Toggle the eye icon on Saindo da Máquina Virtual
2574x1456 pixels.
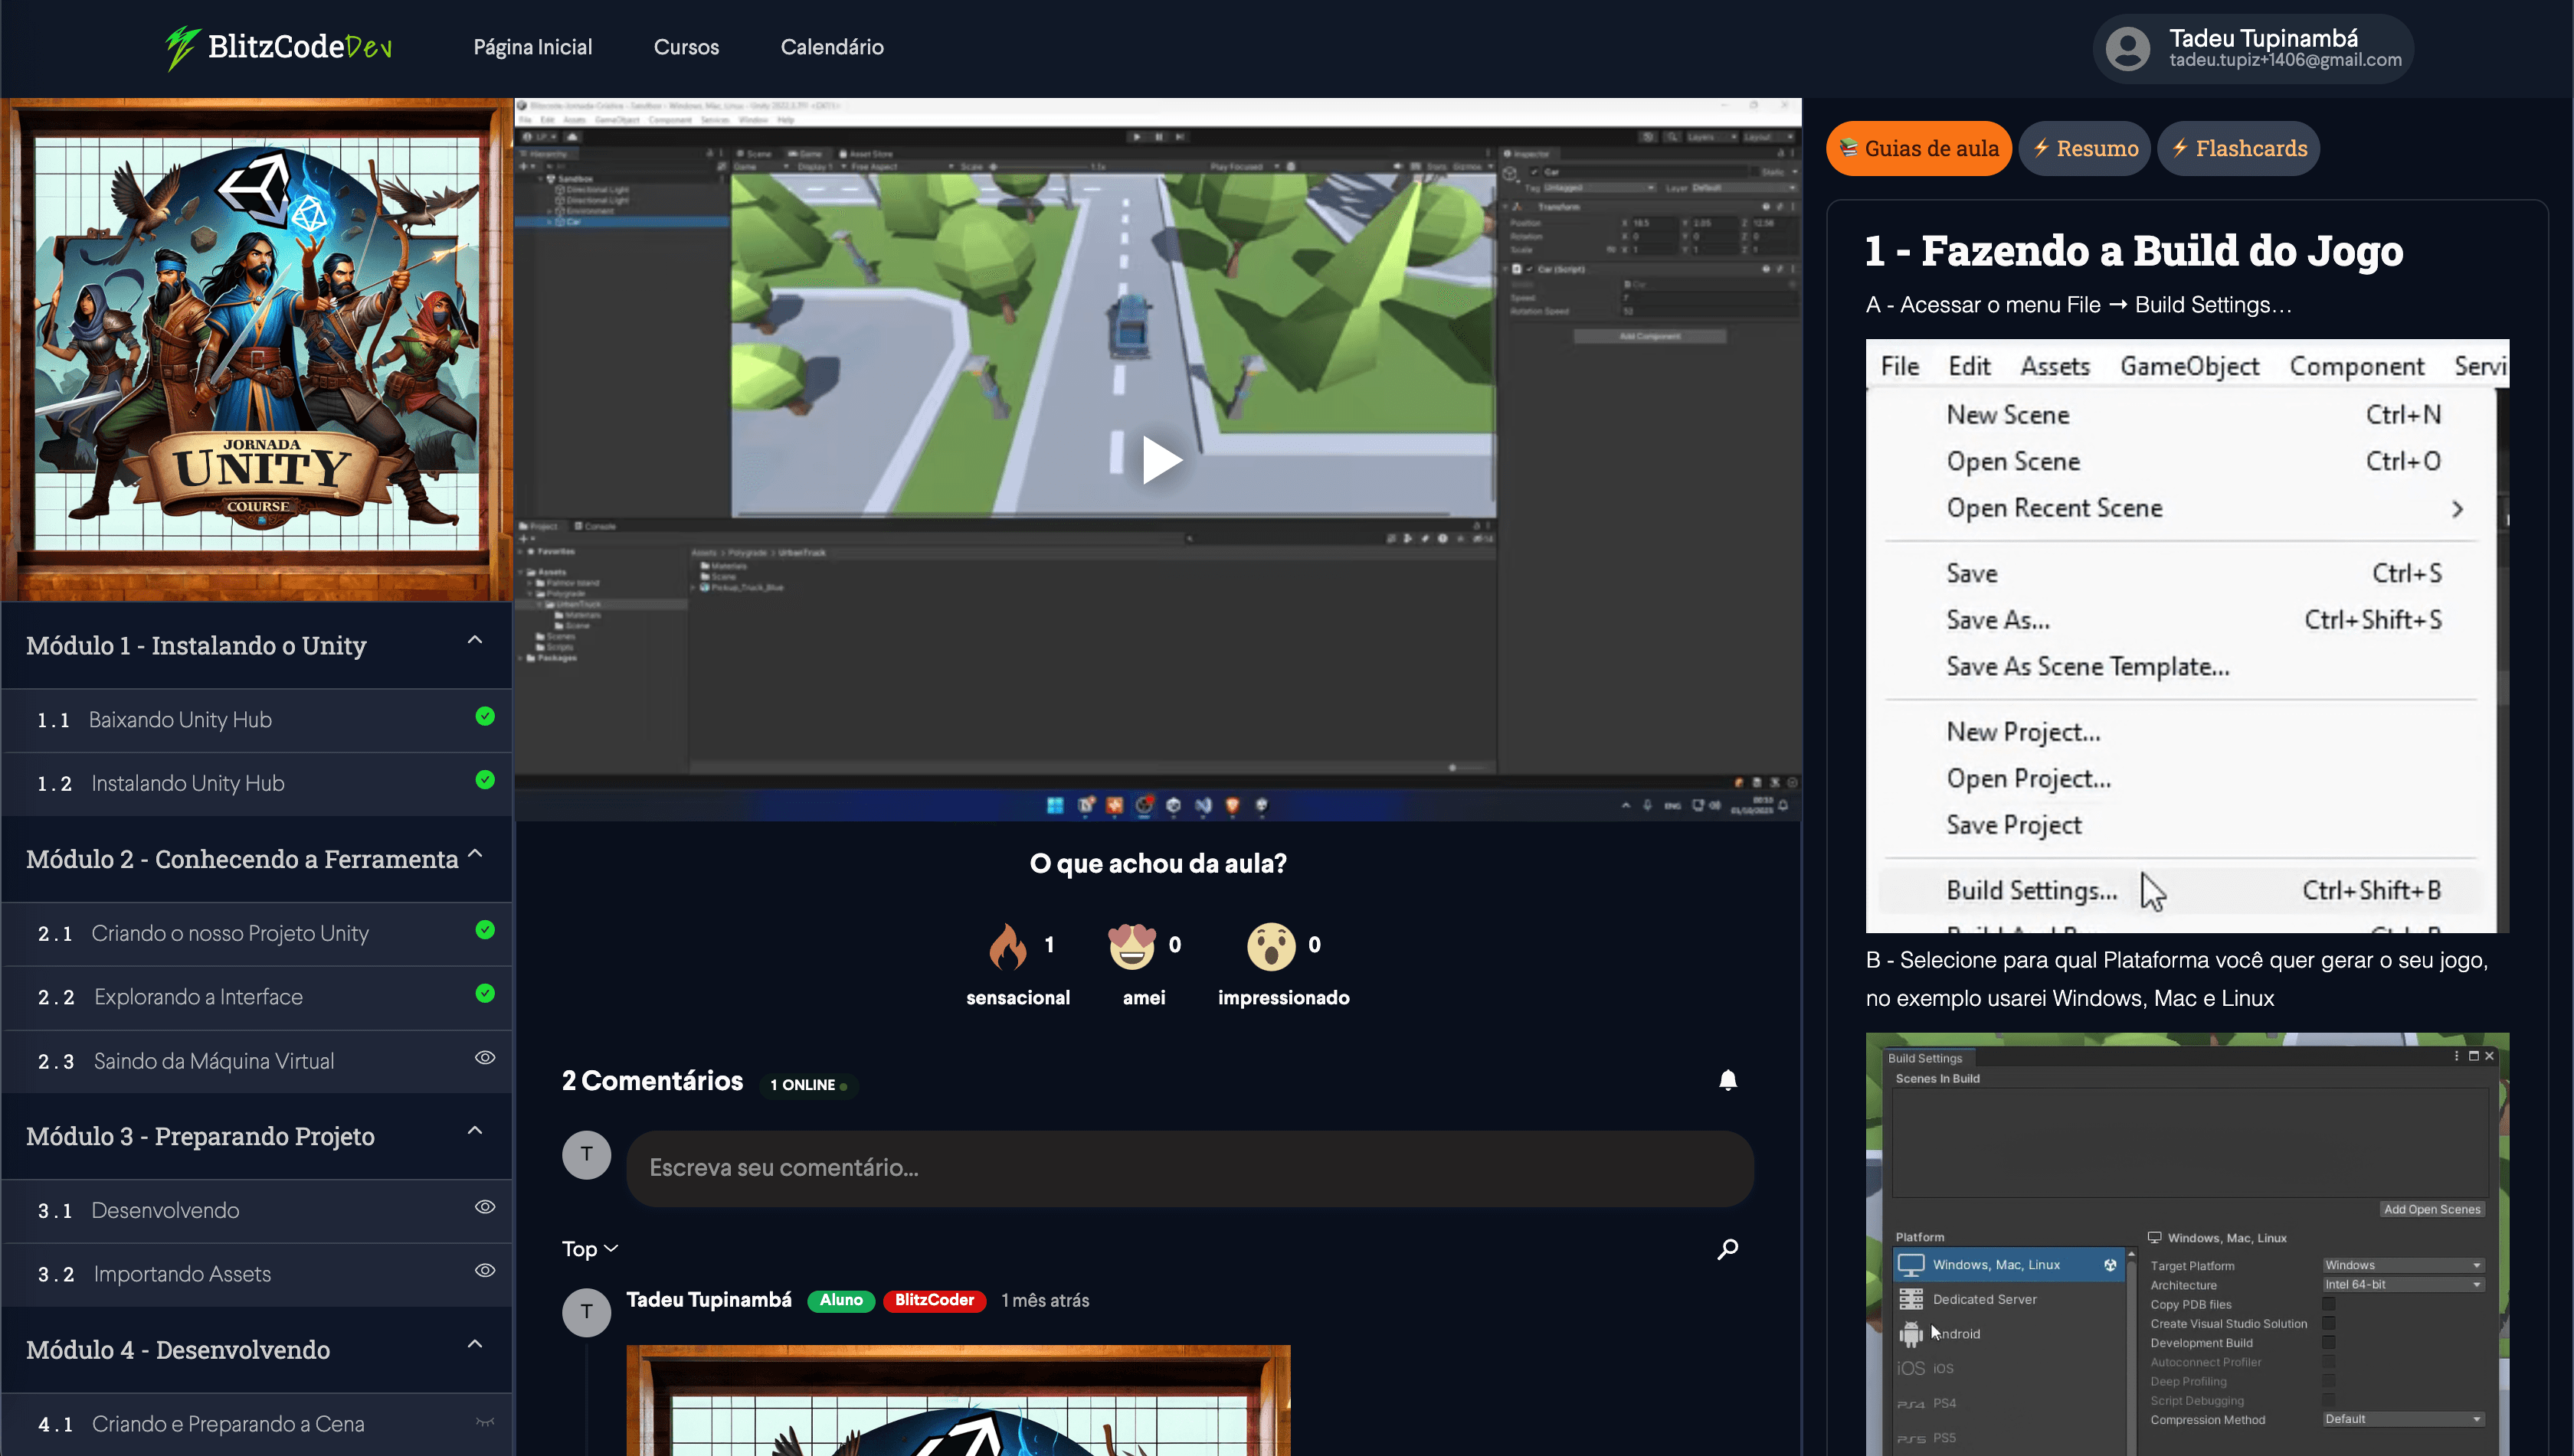click(x=484, y=1058)
